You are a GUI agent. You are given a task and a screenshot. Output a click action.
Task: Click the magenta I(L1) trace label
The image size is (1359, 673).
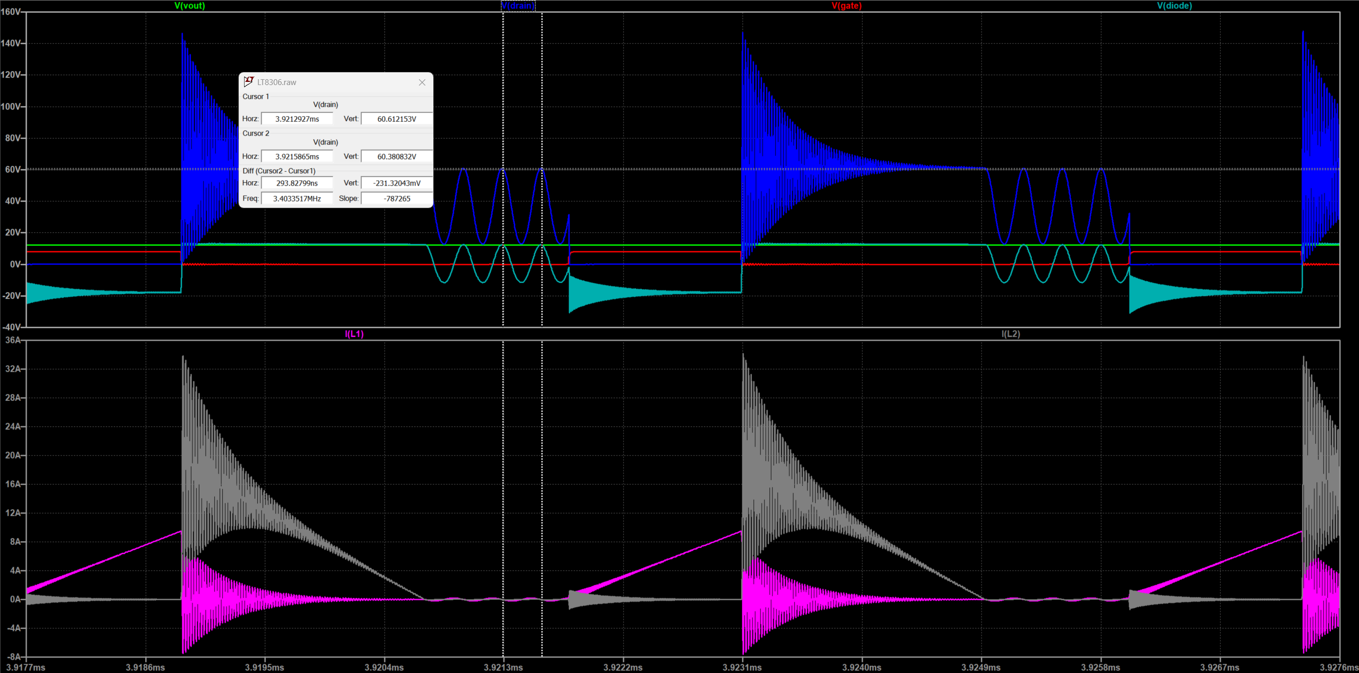click(x=354, y=334)
